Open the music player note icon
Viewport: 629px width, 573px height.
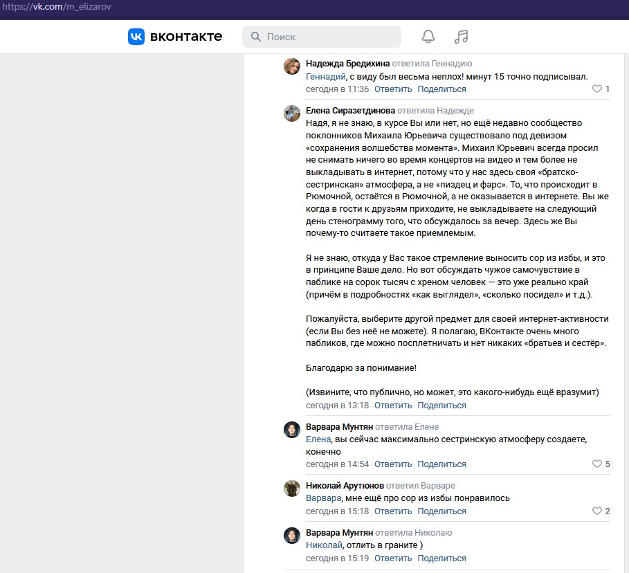pyautogui.click(x=461, y=37)
